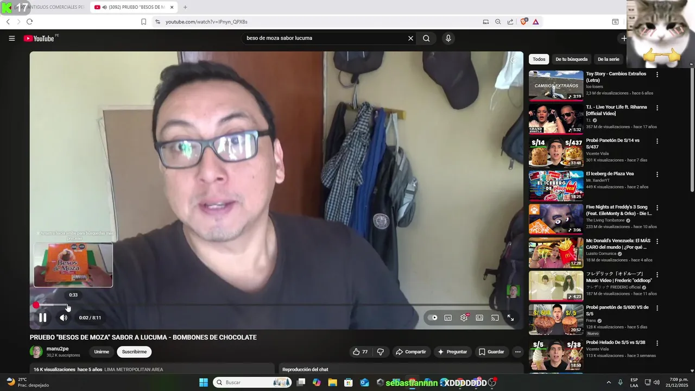
Task: Pause the video playback
Action: pyautogui.click(x=42, y=318)
